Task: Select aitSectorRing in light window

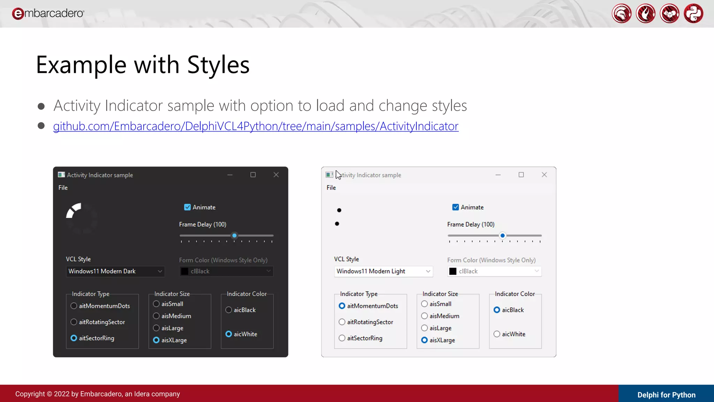Action: coord(360,338)
